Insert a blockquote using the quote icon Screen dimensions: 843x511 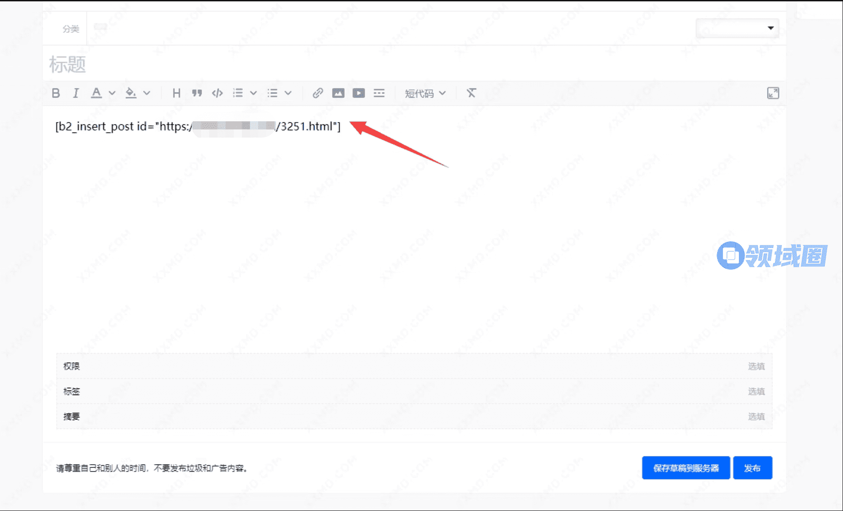[197, 93]
